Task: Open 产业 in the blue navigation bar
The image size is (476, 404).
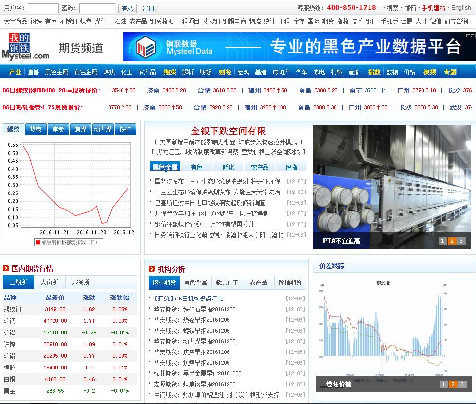Action: (15, 72)
